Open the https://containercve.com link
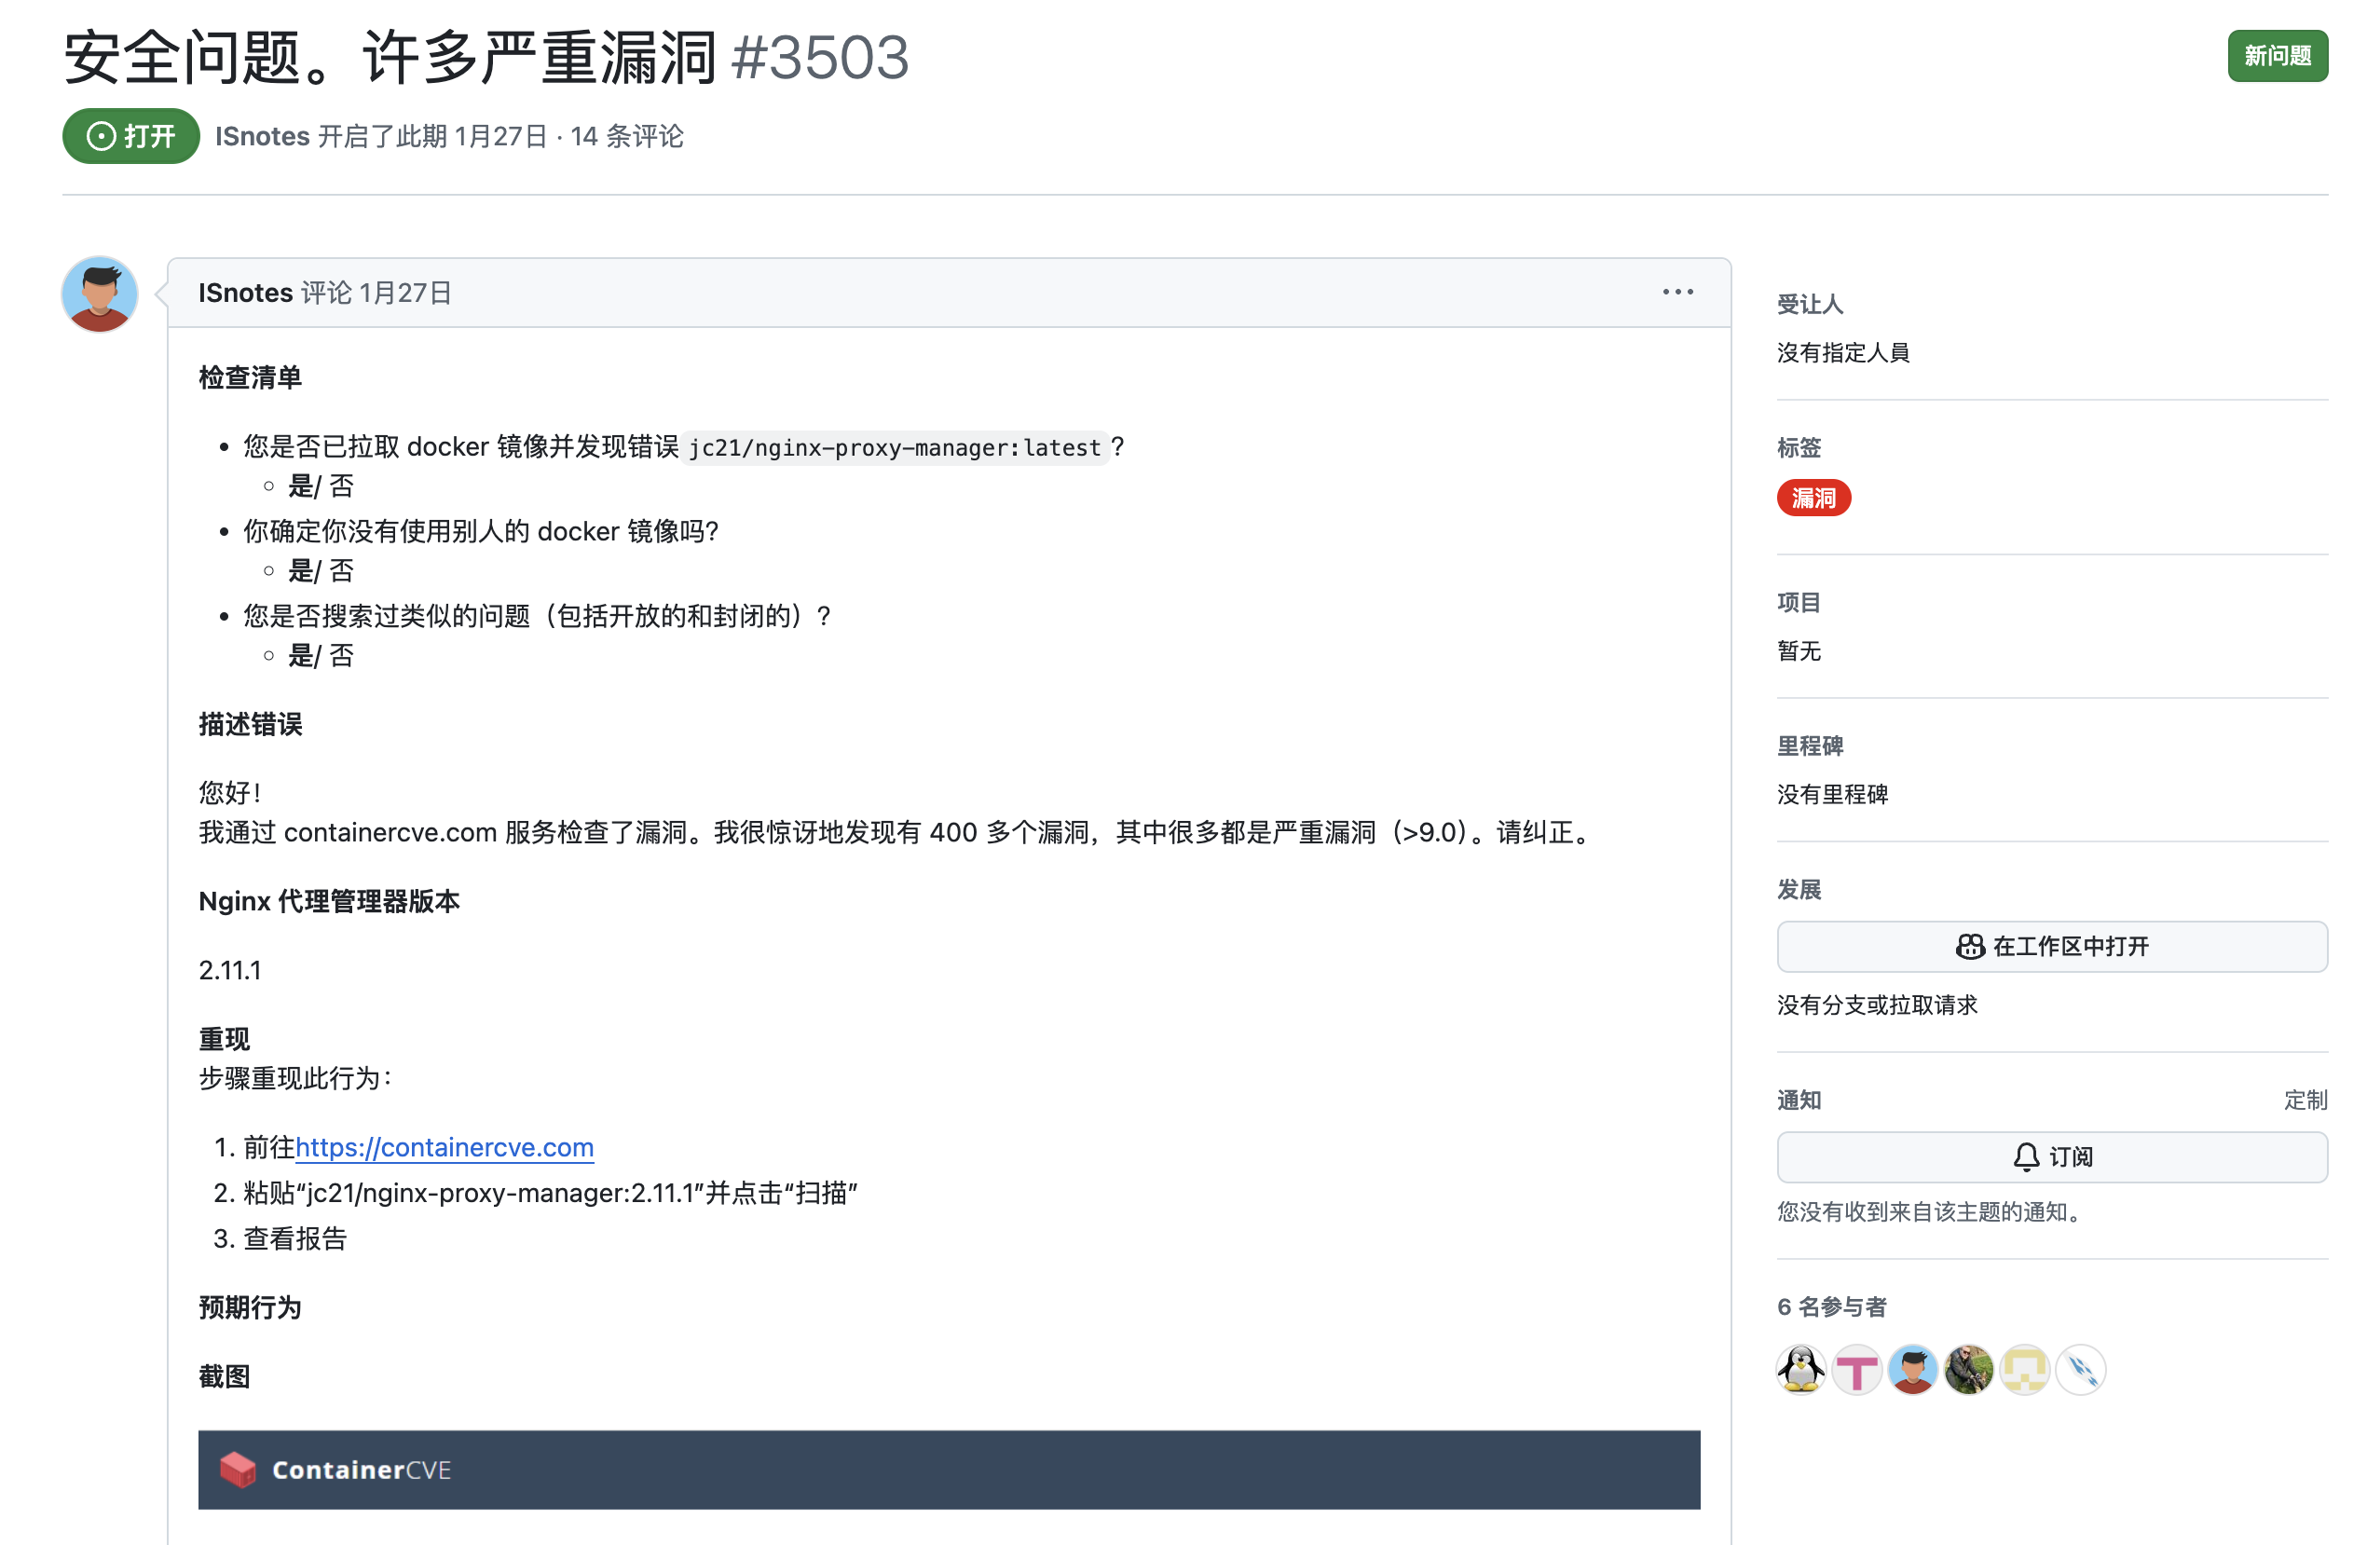2367x1545 pixels. click(x=444, y=1147)
